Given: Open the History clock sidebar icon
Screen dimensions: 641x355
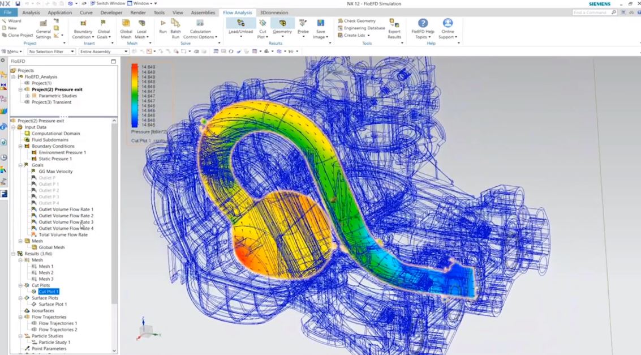Looking at the screenshot, I should (4, 157).
